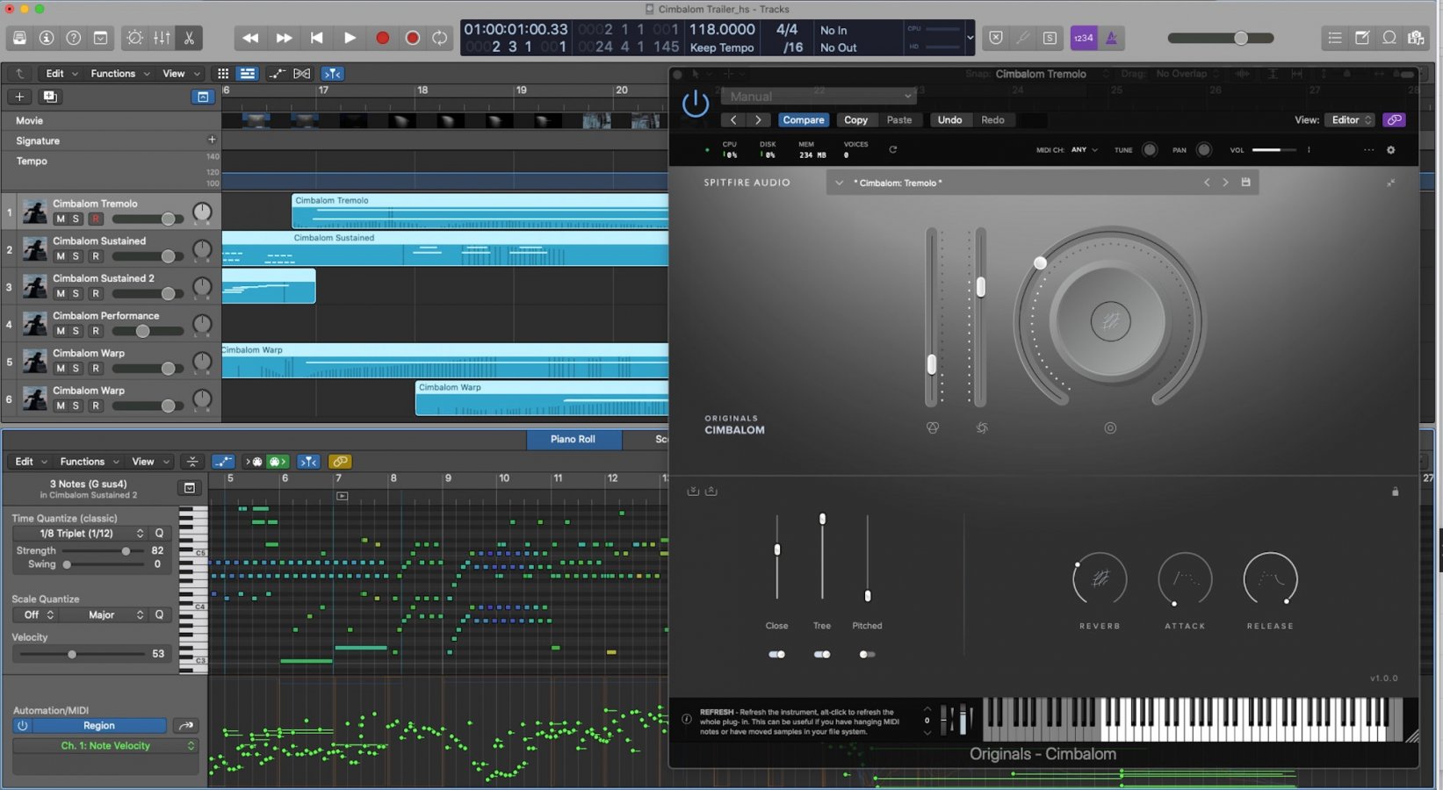The width and height of the screenshot is (1443, 790).
Task: Select the scissors Editors button
Action: (189, 38)
